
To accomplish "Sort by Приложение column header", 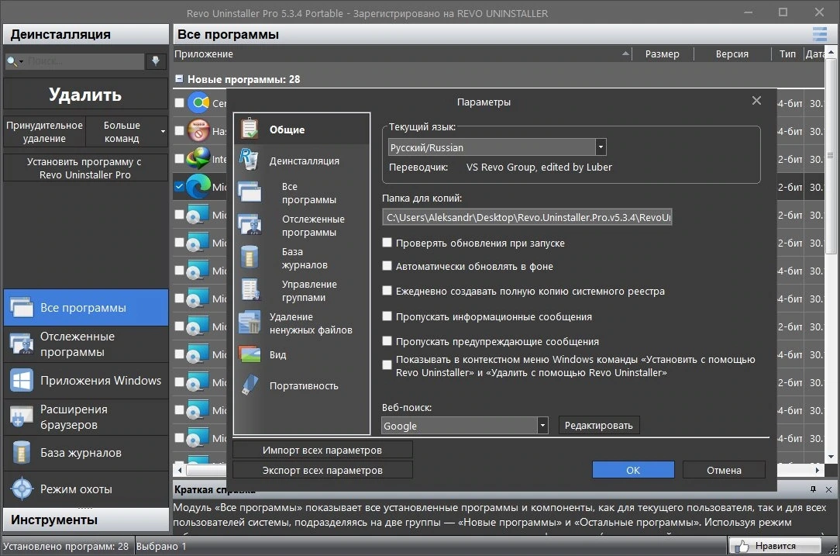I will click(401, 54).
